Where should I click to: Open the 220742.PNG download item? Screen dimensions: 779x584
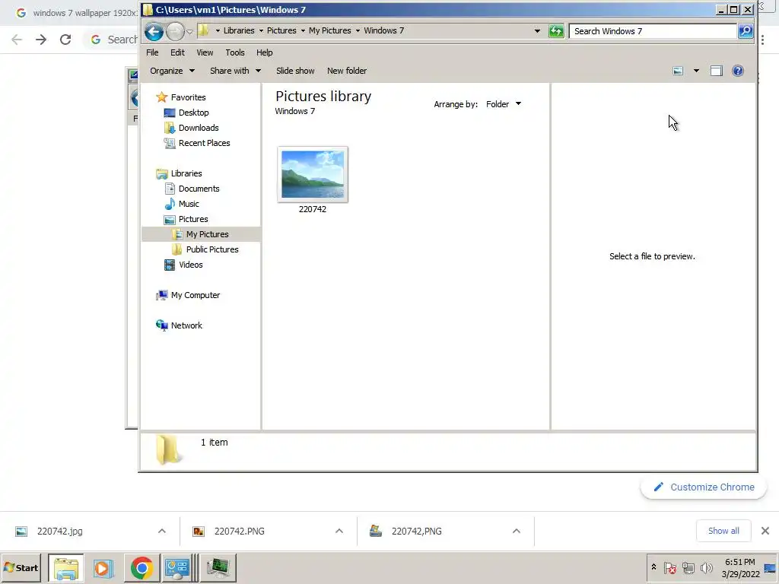pyautogui.click(x=240, y=532)
